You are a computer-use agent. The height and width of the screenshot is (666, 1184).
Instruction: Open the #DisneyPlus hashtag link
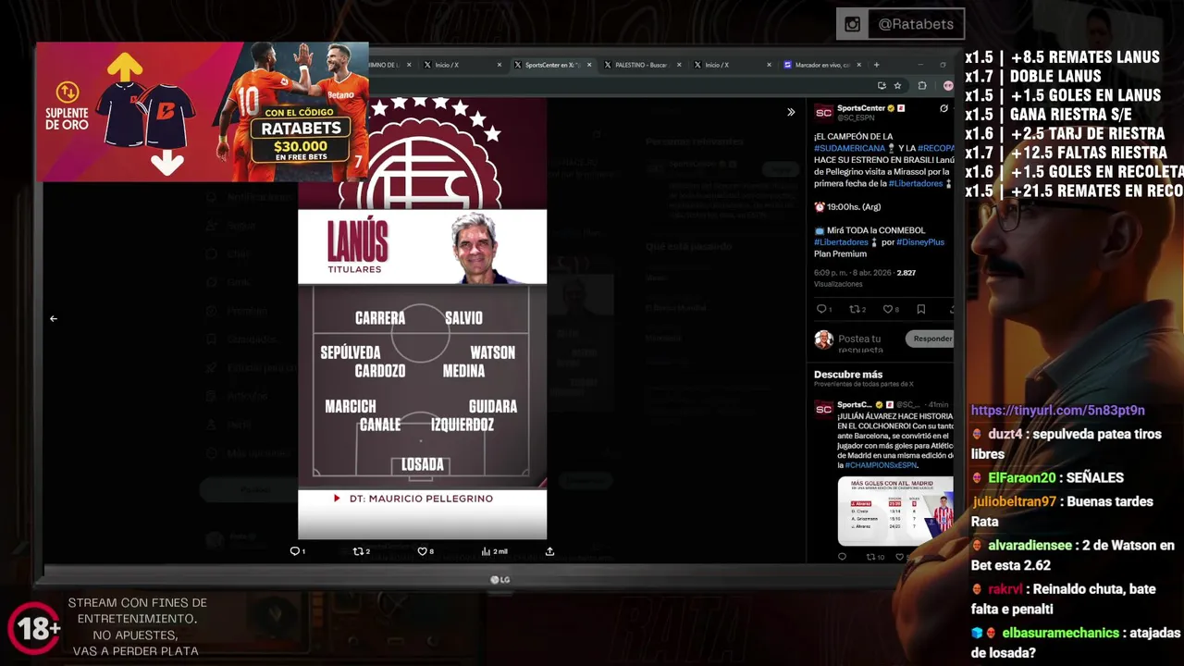point(920,242)
